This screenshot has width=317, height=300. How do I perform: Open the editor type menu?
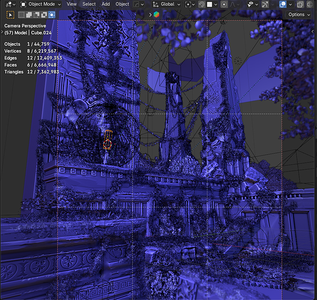click(x=10, y=4)
